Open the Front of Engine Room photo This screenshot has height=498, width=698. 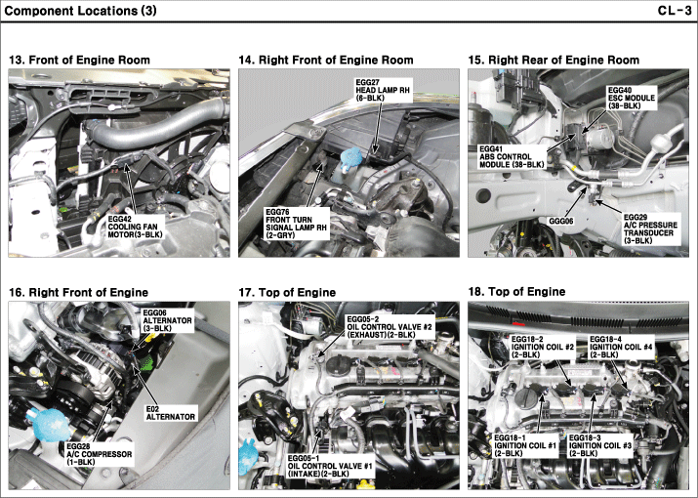tap(116, 161)
